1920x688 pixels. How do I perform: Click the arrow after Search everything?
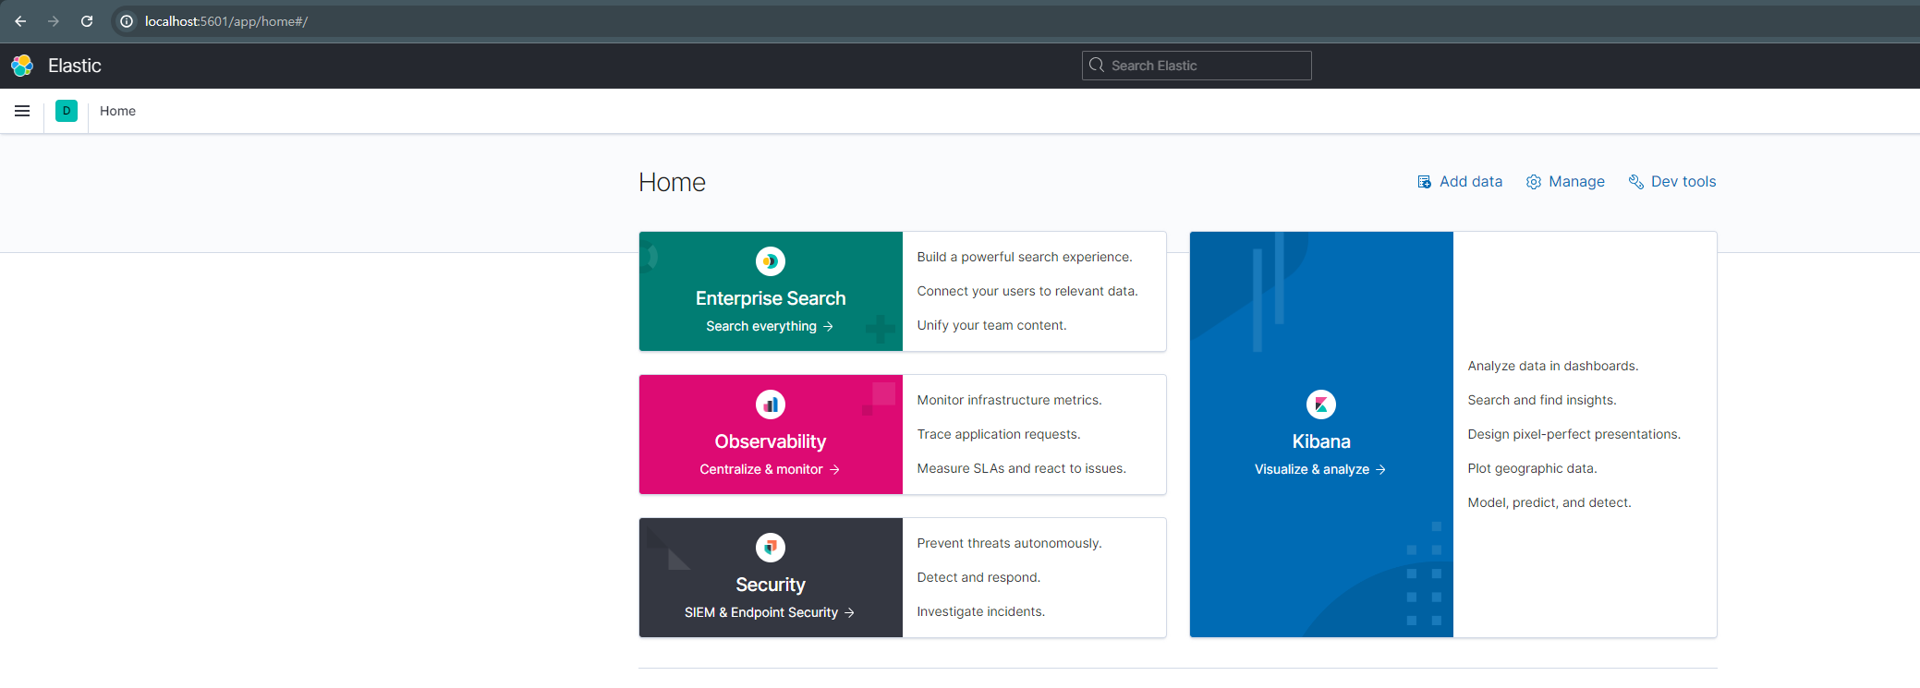828,326
